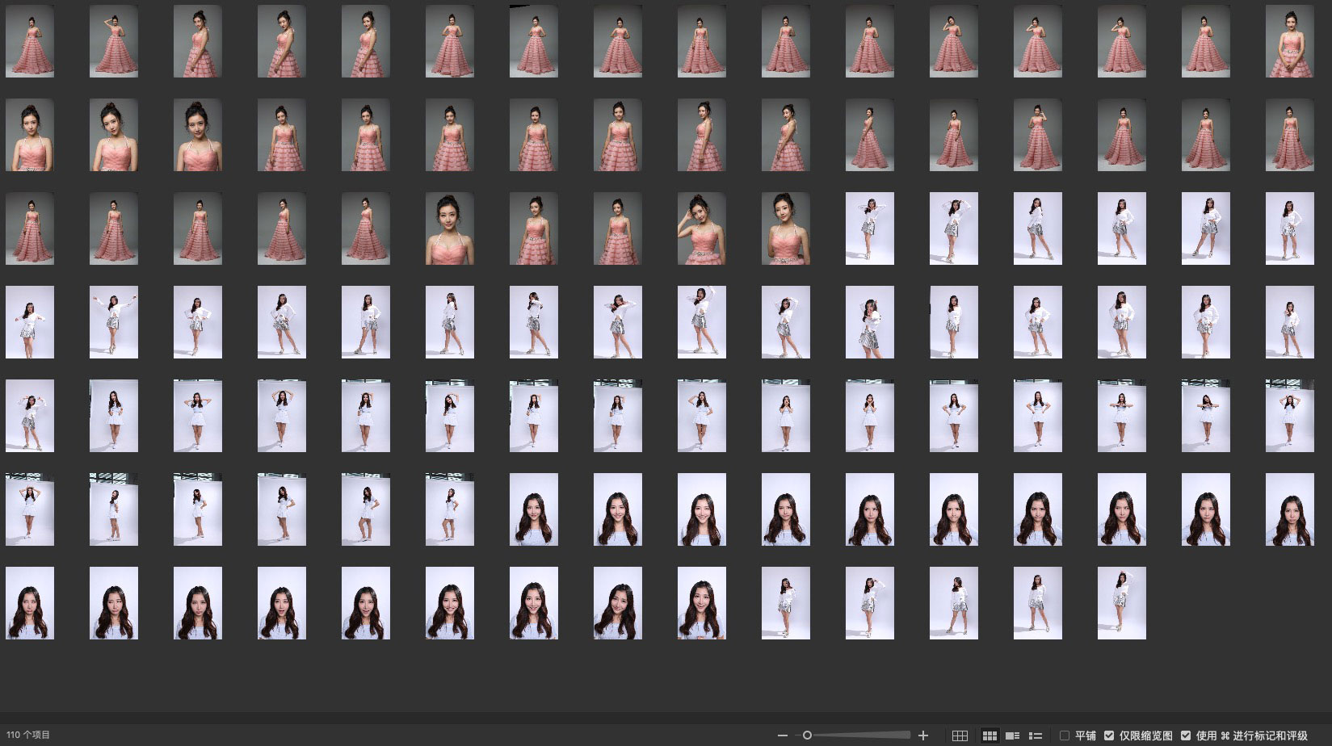Click the minus icon to shrink thumbnails
Viewport: 1332px width, 746px height.
[x=782, y=736]
